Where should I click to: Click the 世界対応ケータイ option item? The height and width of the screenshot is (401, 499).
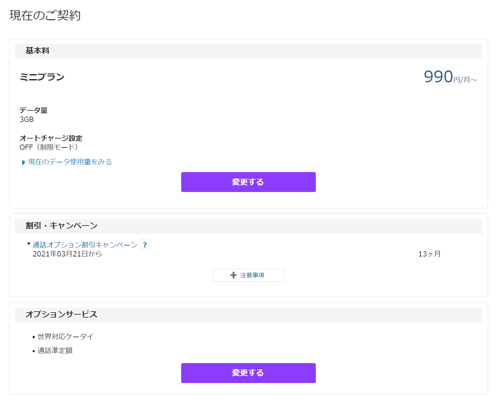65,337
